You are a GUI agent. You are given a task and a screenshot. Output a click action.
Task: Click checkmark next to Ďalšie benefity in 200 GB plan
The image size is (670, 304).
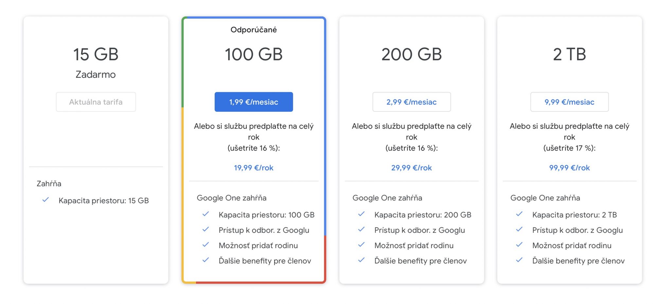click(361, 260)
